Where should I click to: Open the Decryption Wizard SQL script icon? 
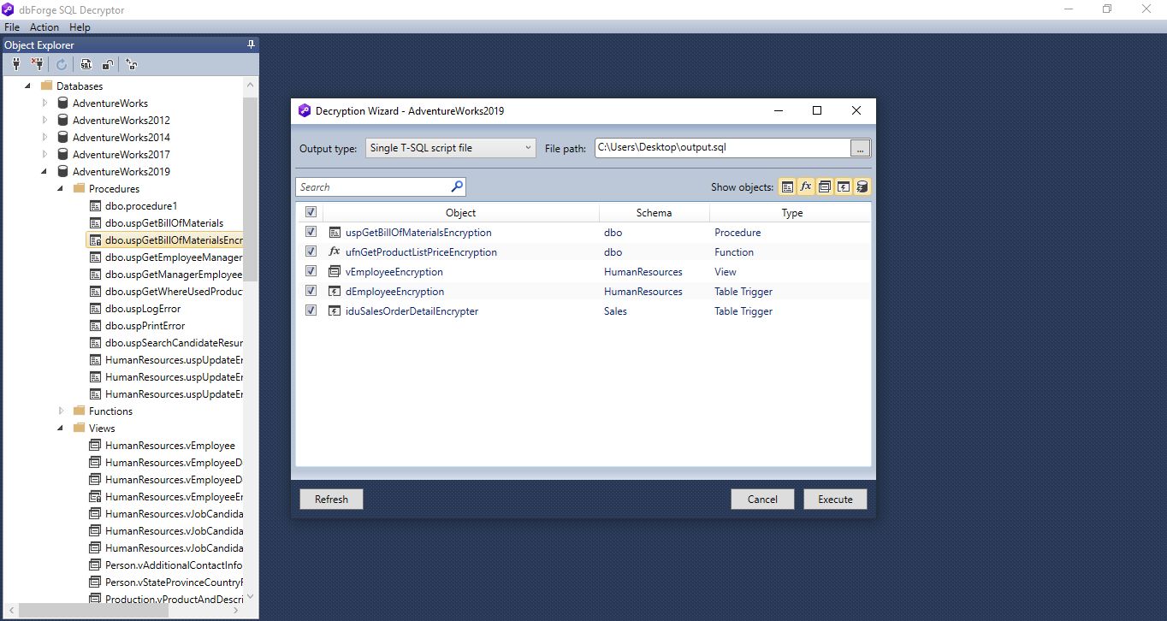86,64
